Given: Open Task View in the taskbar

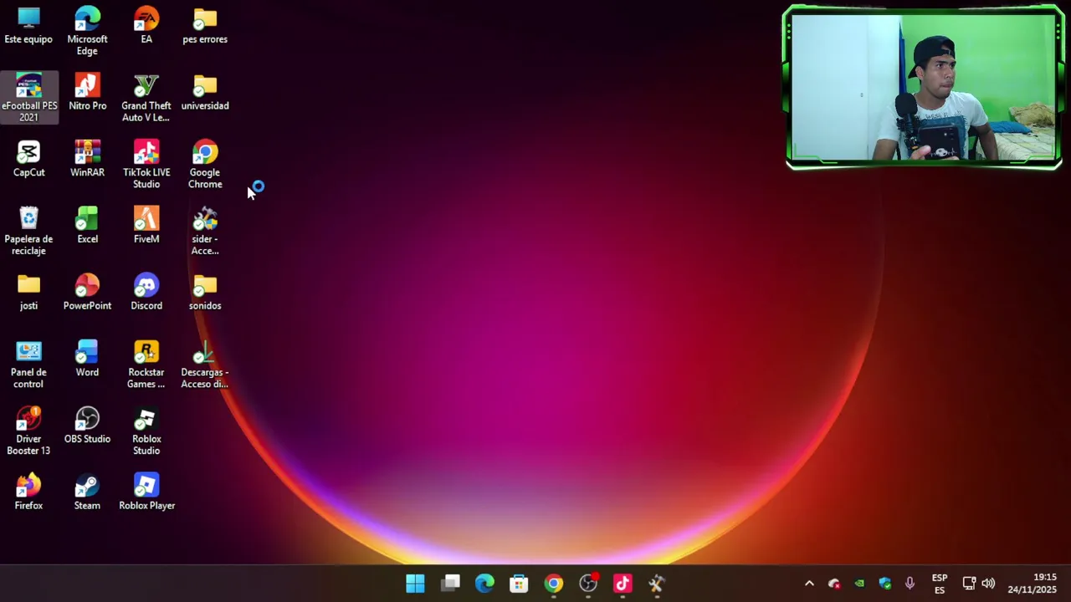Looking at the screenshot, I should tap(450, 584).
